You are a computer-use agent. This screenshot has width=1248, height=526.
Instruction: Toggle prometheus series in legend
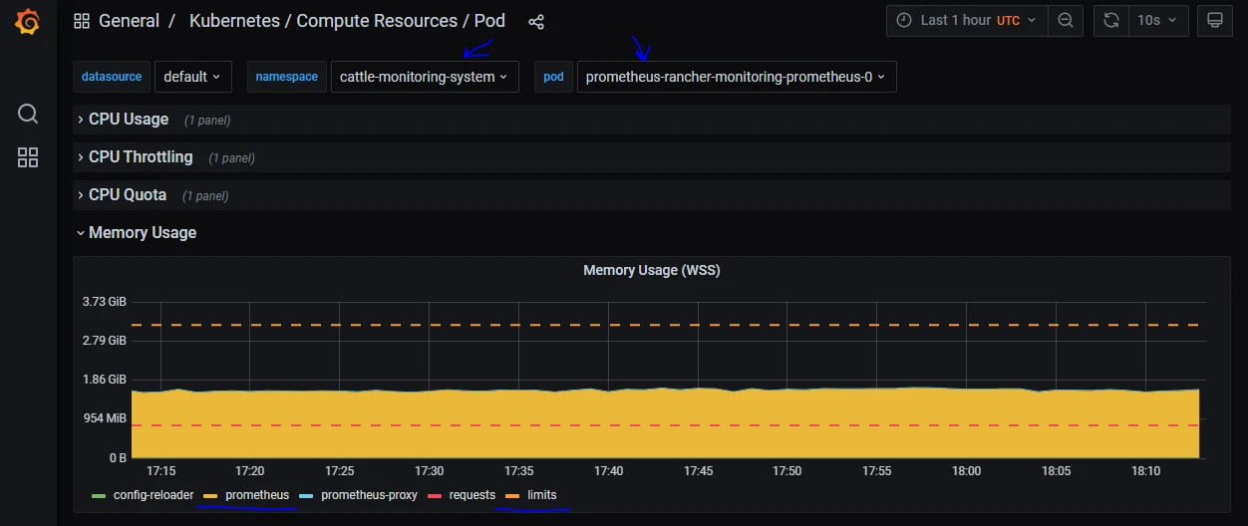257,495
